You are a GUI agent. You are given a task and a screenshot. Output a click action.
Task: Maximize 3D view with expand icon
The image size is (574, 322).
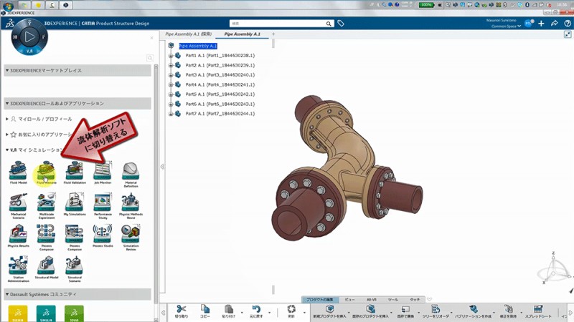tap(568, 34)
